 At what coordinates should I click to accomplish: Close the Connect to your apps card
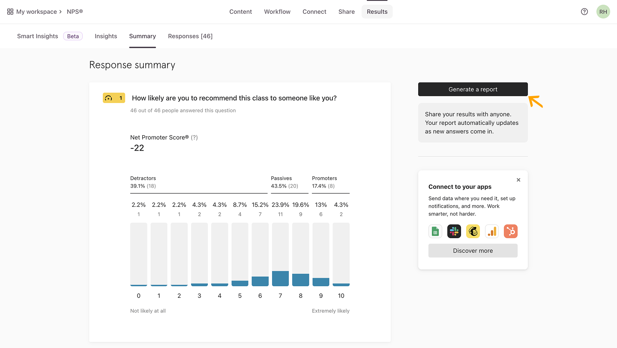[518, 180]
